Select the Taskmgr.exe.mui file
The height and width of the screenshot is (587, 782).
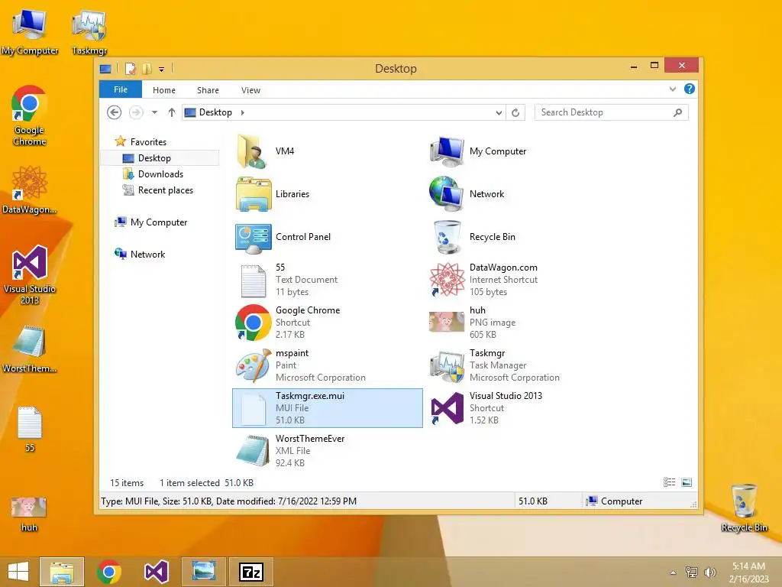327,408
